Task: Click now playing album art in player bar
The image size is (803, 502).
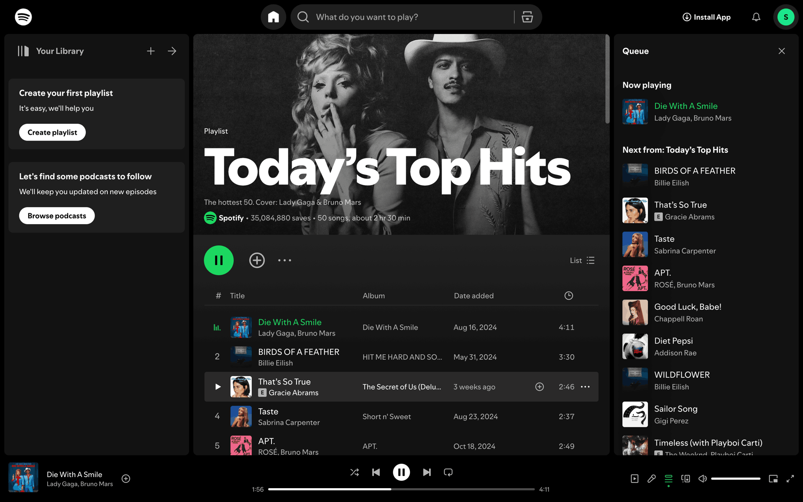Action: pyautogui.click(x=23, y=477)
